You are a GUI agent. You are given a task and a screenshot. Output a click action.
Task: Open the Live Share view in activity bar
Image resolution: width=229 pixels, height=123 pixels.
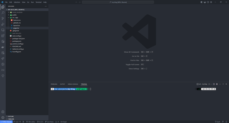click(x=3, y=59)
